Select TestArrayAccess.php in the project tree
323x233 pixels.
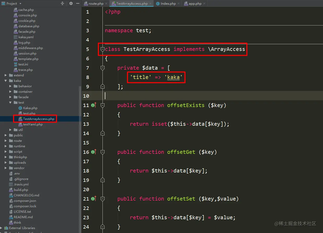(39, 119)
